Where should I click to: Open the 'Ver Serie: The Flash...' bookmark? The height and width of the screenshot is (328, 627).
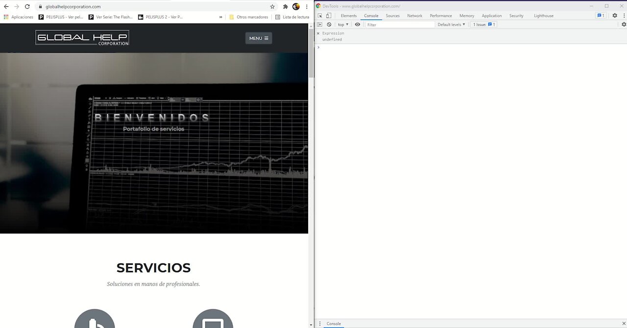[111, 17]
